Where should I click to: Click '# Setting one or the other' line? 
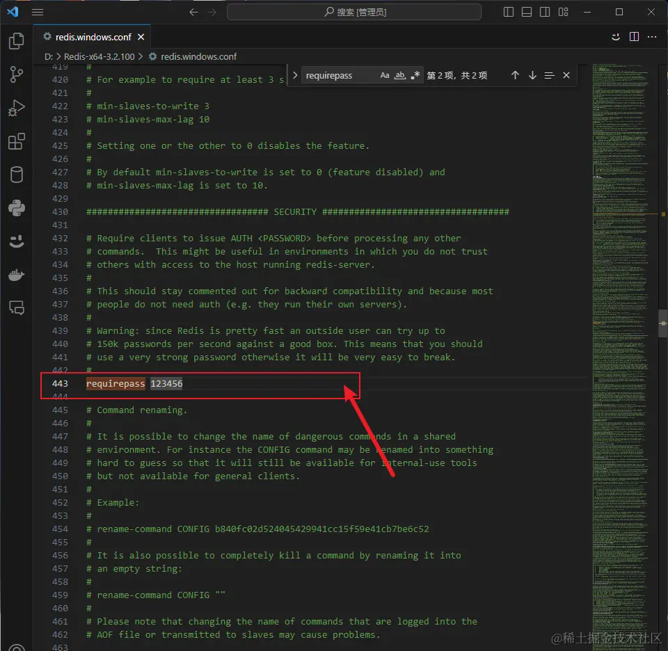(x=228, y=145)
